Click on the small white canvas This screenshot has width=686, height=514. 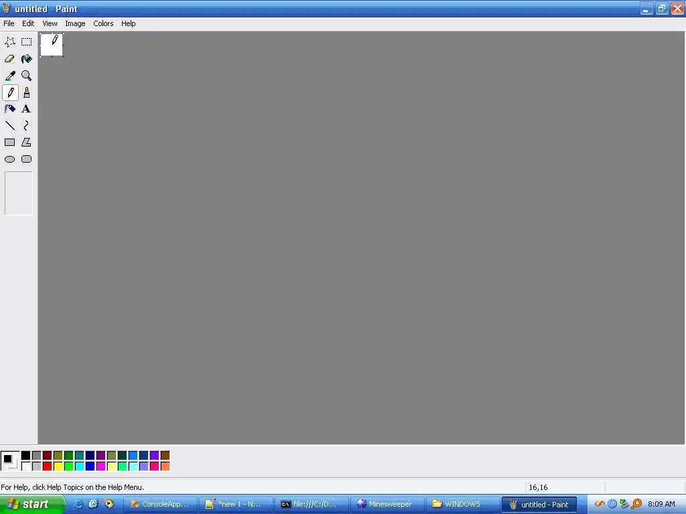(52, 45)
